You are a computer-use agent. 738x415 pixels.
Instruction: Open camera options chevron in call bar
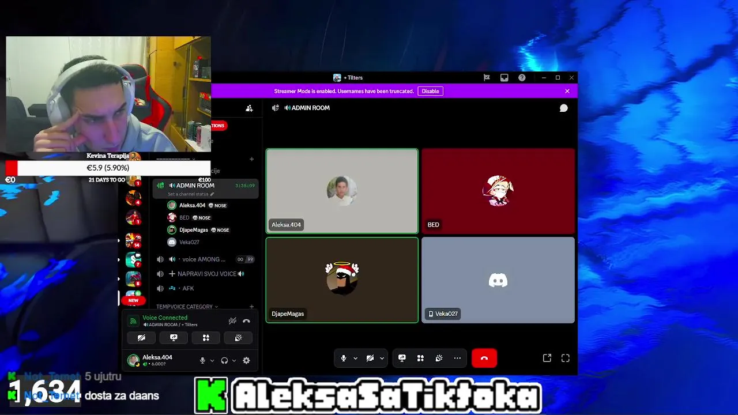tap(382, 358)
